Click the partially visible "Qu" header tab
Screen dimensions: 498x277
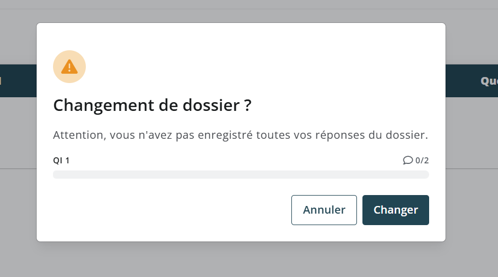(x=488, y=81)
